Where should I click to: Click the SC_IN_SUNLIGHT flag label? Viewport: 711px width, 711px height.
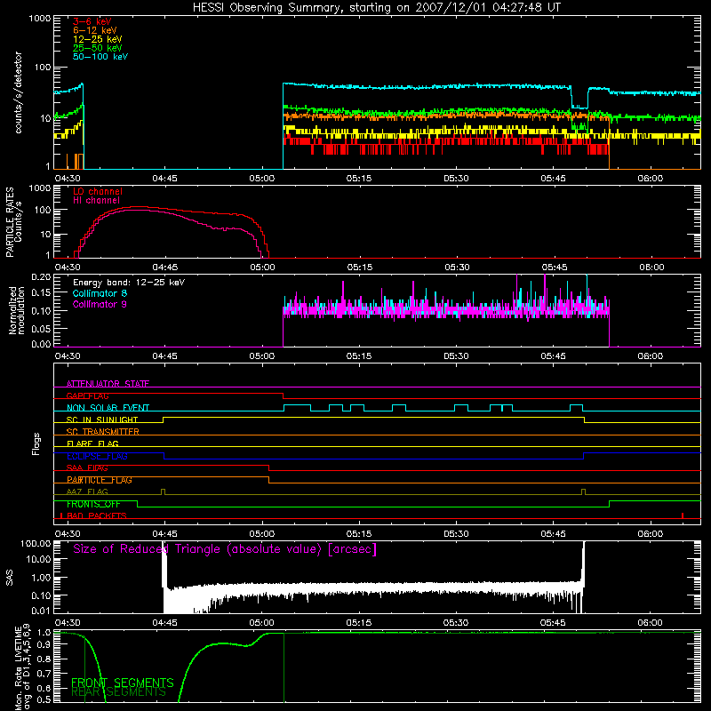[102, 419]
